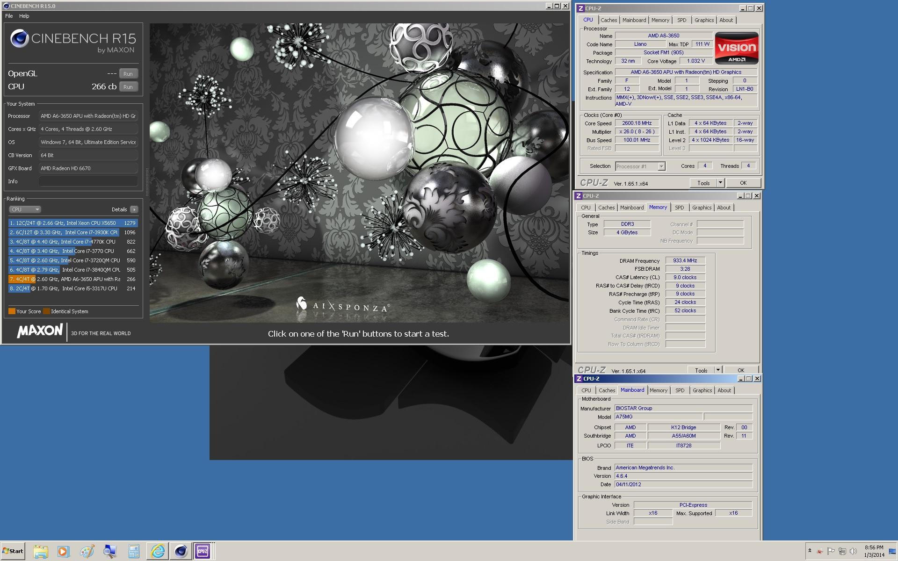Click the Z icon of the CPU-Z Mainboard window

click(x=579, y=379)
